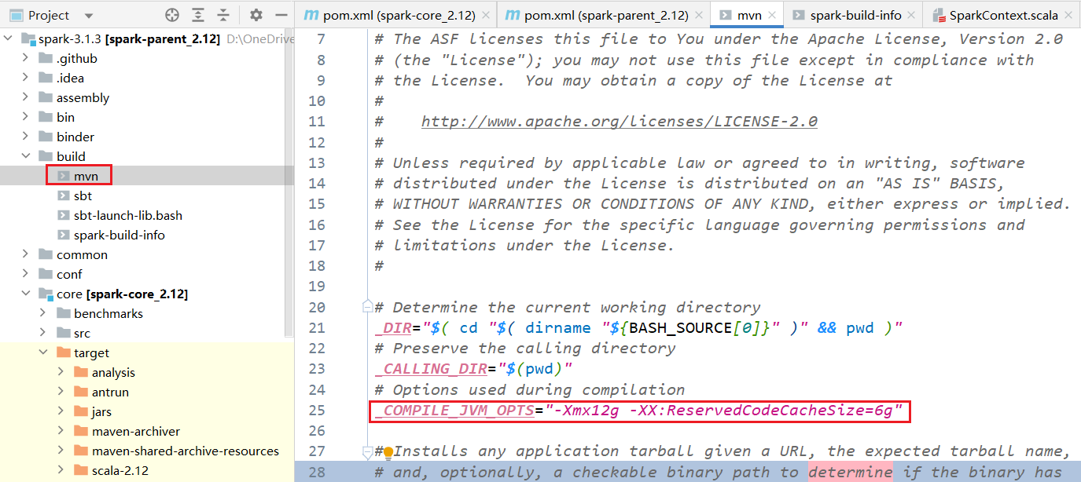Click the highlighted word determine on line 28
The height and width of the screenshot is (482, 1081).
coord(850,472)
